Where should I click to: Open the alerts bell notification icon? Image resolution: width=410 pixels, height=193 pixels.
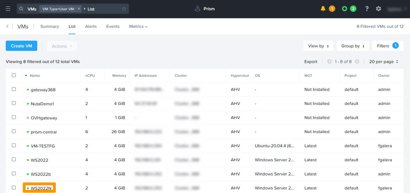click(x=323, y=9)
